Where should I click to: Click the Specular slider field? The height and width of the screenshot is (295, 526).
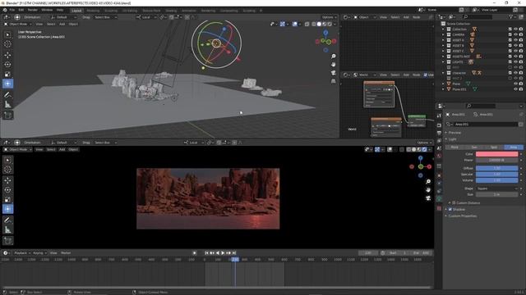point(496,175)
